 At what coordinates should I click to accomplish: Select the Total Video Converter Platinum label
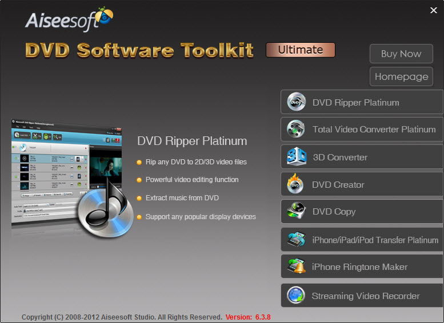[x=374, y=129]
